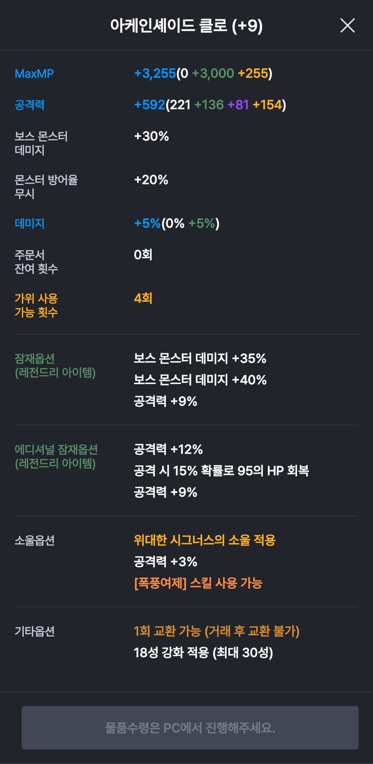Viewport: 373px width, 764px height.
Task: Select the 가위 사용 가능 횟수 4회 value
Action: pyautogui.click(x=143, y=298)
